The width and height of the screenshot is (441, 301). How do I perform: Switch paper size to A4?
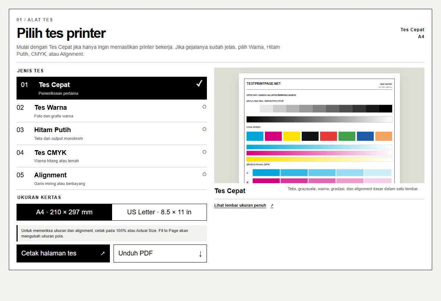click(64, 212)
